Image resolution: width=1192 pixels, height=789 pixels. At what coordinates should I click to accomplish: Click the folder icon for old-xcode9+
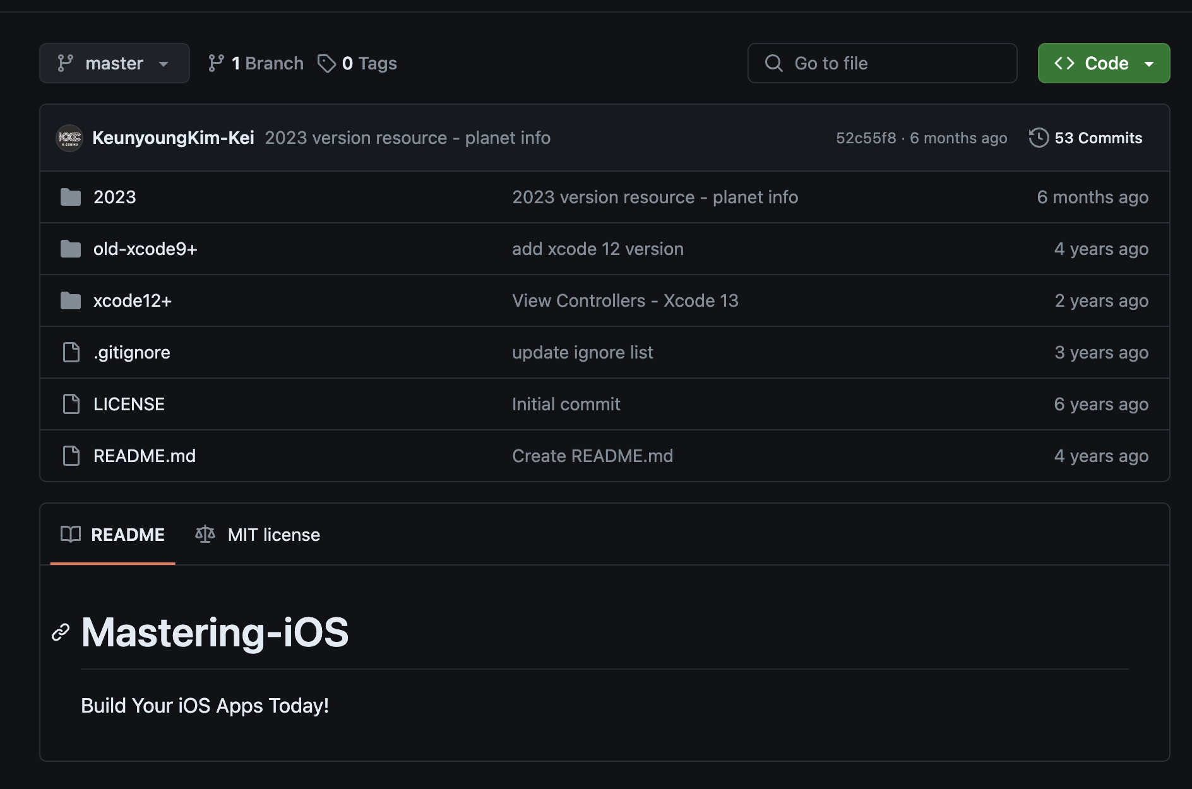click(x=71, y=249)
